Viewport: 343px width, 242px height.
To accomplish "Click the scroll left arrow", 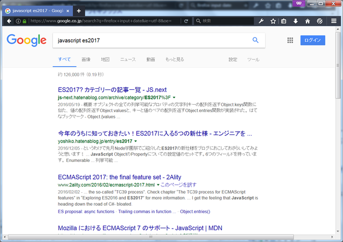I will pyautogui.click(x=5, y=237).
